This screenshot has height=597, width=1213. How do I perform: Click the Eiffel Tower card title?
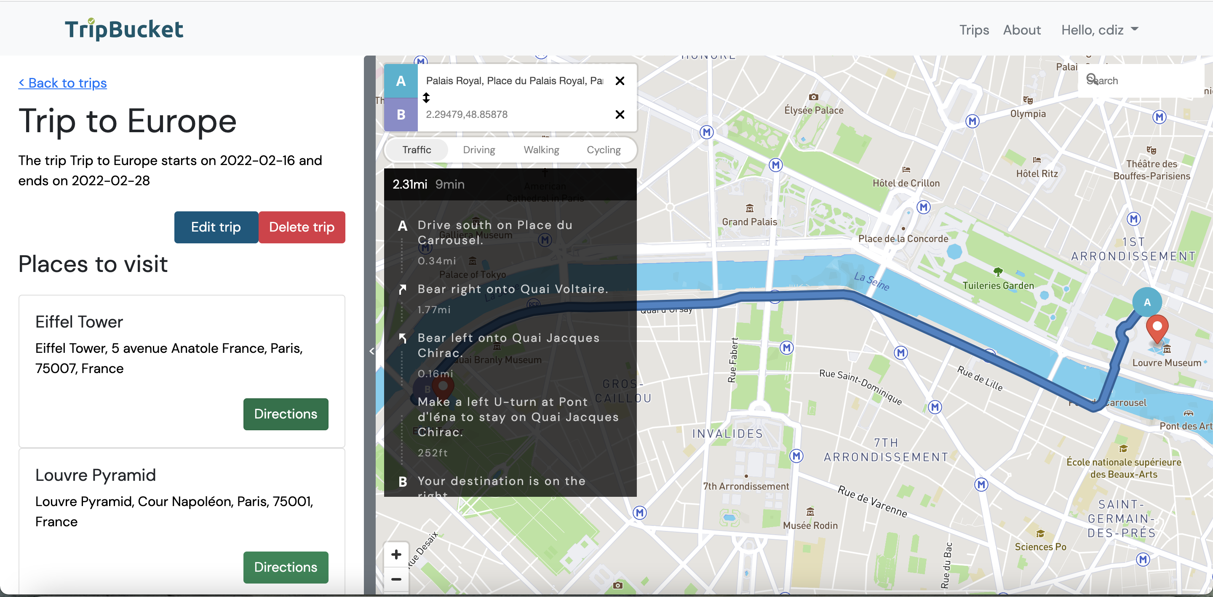tap(79, 322)
